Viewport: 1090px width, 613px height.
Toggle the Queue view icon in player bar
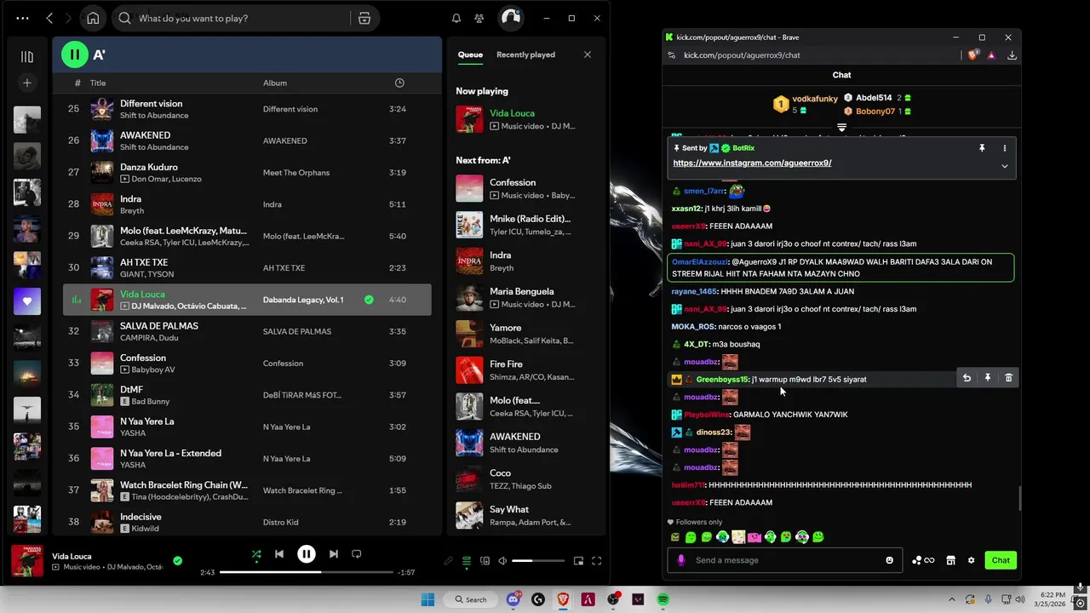467,561
